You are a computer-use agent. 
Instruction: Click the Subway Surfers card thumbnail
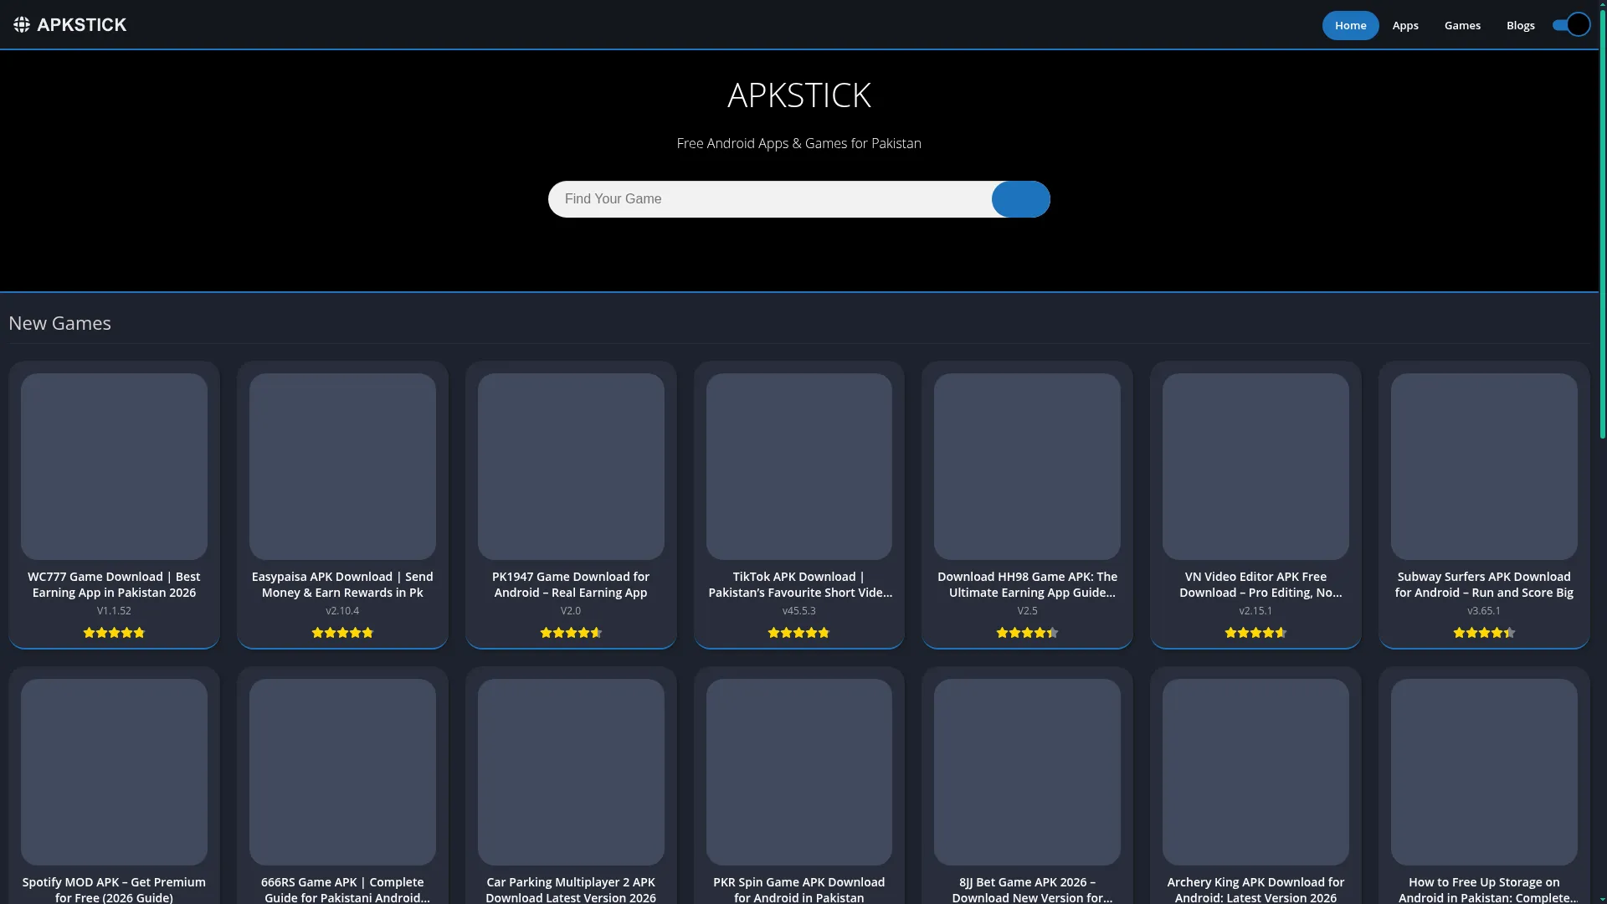coord(1484,466)
